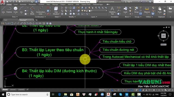Expand the Utilities panel dropdown

(149, 17)
